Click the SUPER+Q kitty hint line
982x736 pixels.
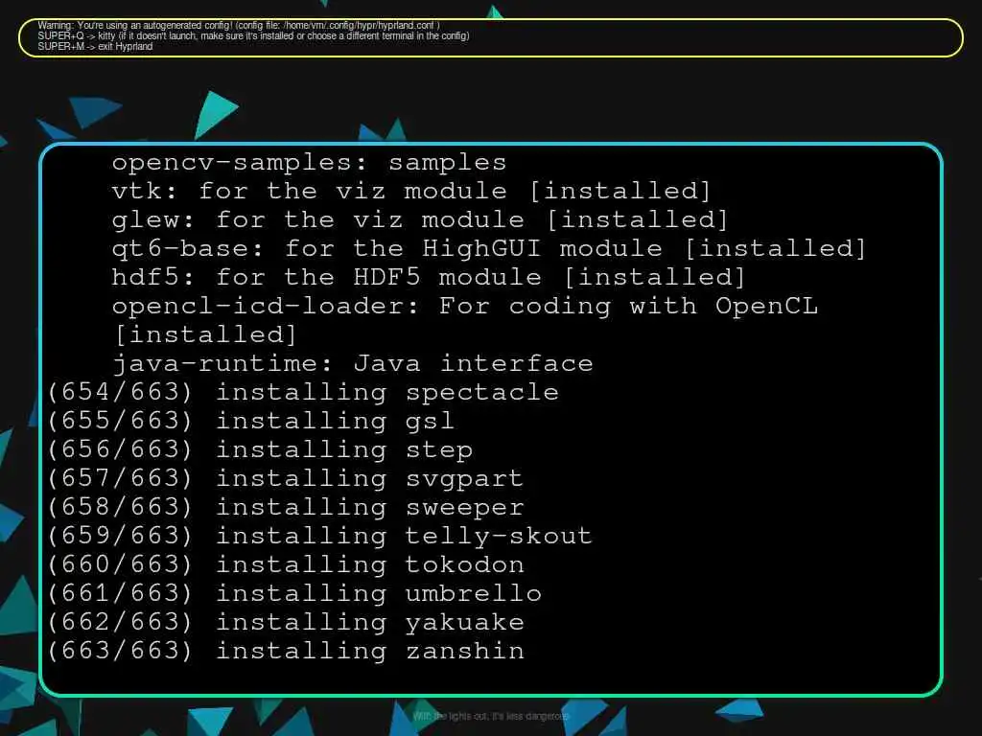(x=253, y=35)
